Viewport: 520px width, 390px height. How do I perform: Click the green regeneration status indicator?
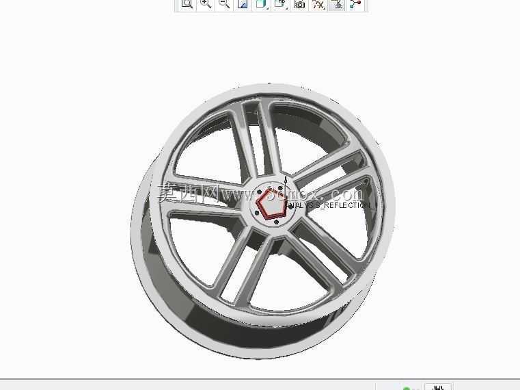point(407,388)
